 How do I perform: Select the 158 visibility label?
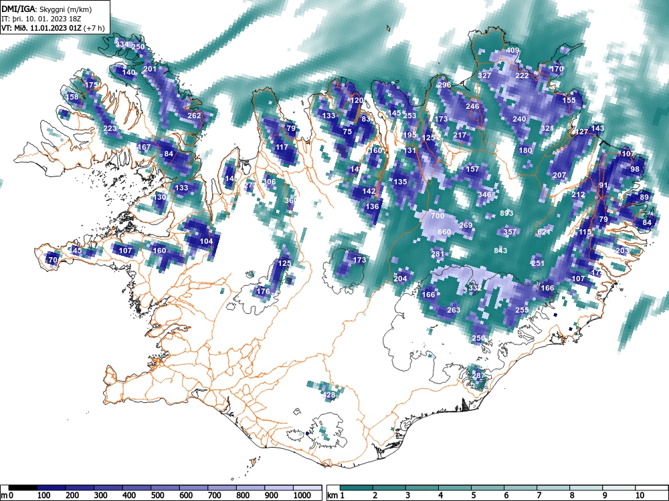point(72,97)
